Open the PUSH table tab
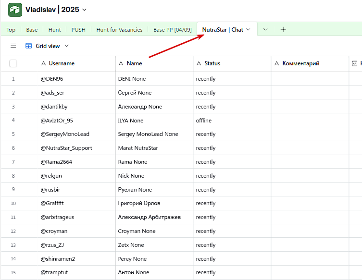362x280 pixels. [78, 30]
